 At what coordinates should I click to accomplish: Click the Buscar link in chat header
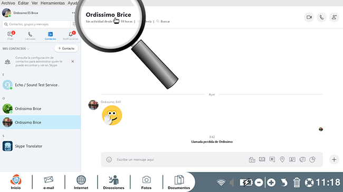click(x=163, y=22)
